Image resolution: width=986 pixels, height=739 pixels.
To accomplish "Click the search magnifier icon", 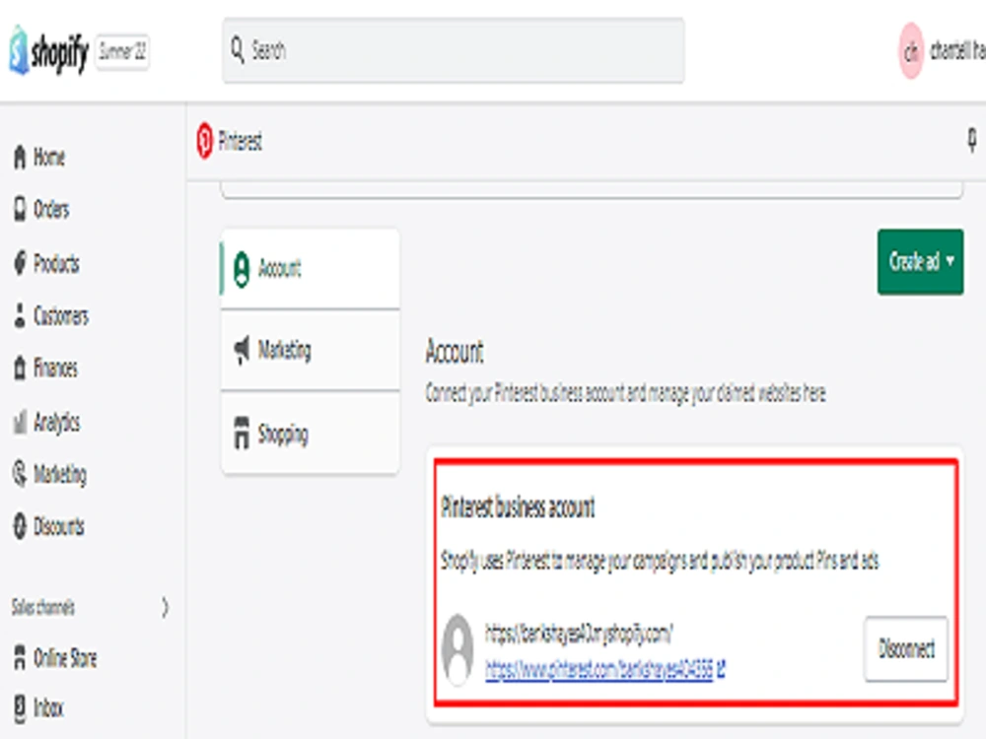I will point(237,49).
